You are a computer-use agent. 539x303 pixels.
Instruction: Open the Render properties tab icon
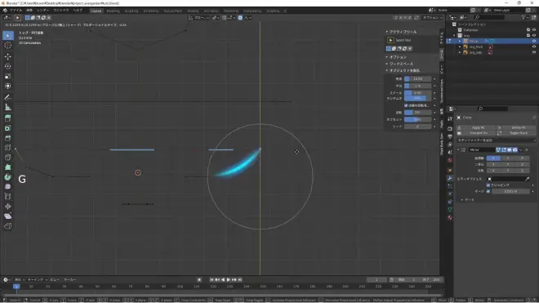(450, 128)
